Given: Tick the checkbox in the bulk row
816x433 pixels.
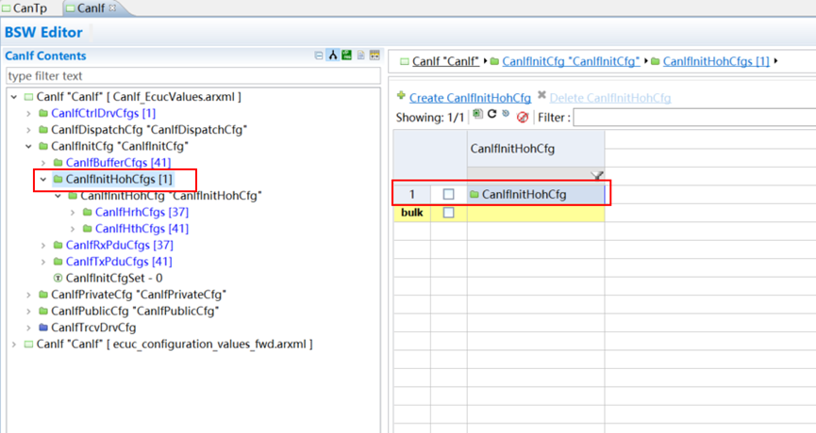Looking at the screenshot, I should tap(449, 213).
